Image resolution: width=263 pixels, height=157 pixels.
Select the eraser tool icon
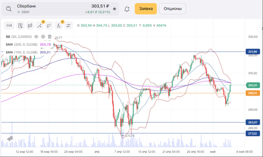(x=49, y=26)
